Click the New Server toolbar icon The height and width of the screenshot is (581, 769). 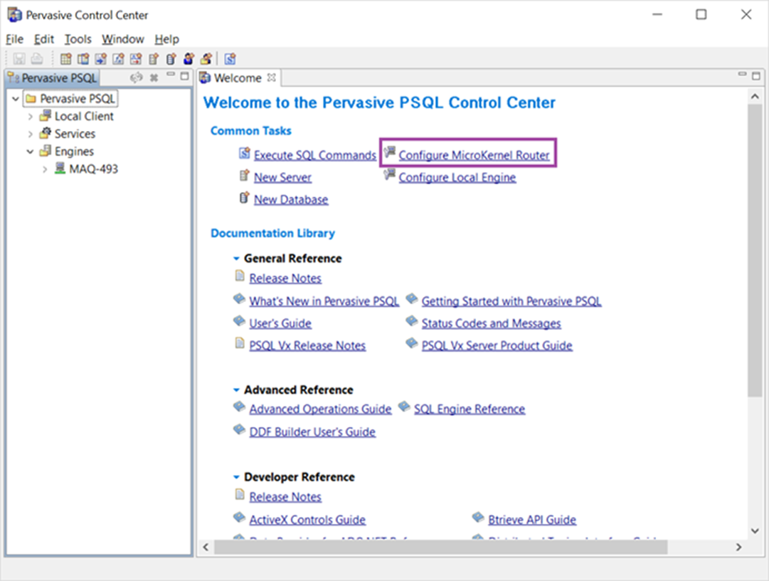click(154, 59)
